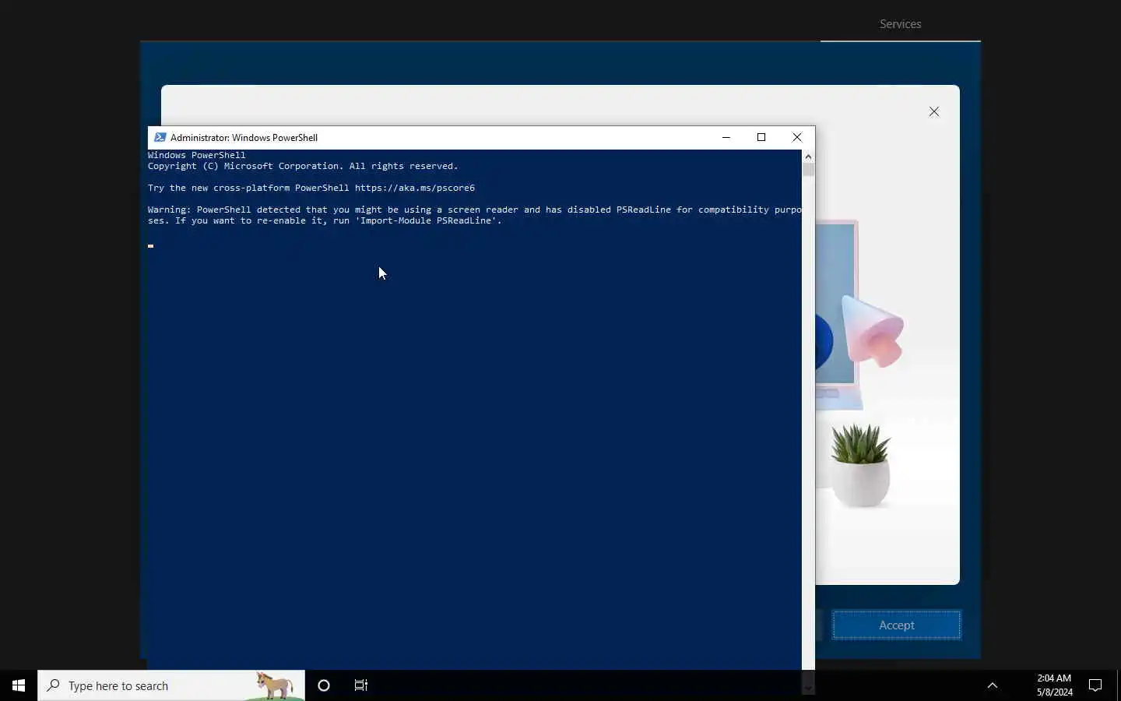
Task: Open Cortana circle icon on the taskbar
Action: (x=324, y=685)
